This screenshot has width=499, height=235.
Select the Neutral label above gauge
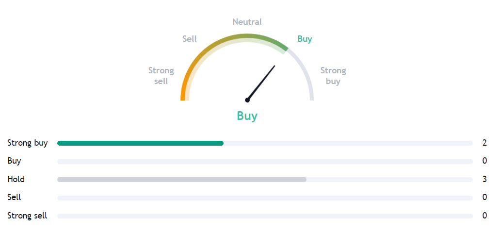pyautogui.click(x=247, y=22)
